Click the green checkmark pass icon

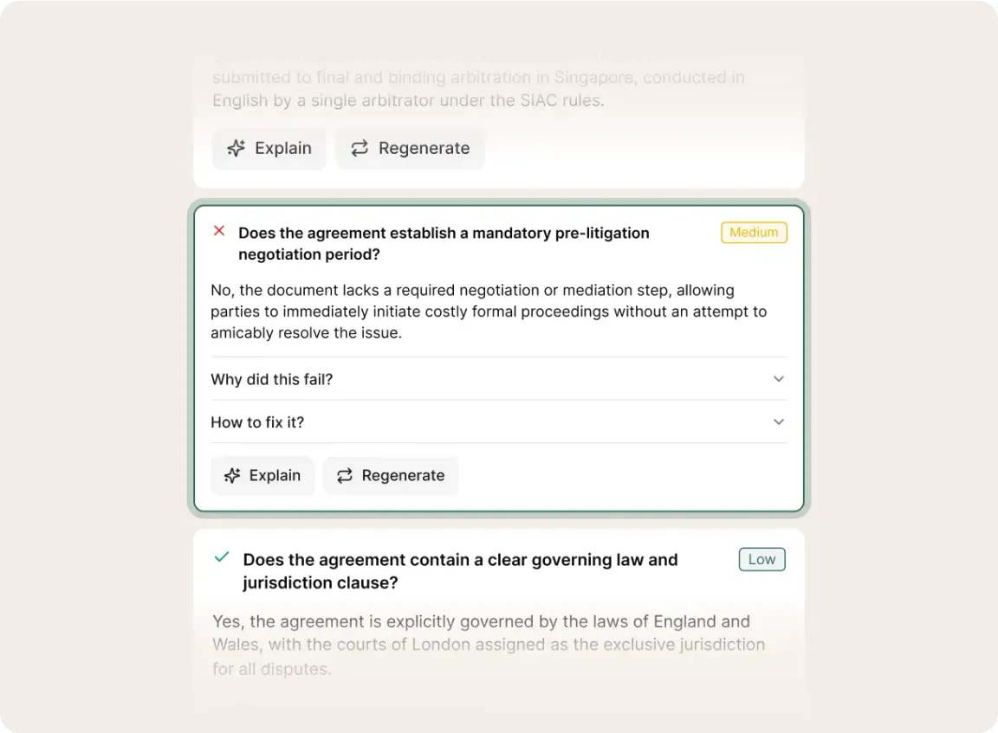[x=222, y=557]
